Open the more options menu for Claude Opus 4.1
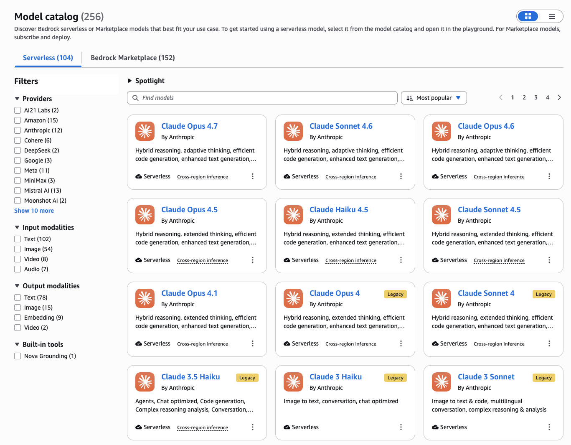The width and height of the screenshot is (571, 445). [x=253, y=343]
